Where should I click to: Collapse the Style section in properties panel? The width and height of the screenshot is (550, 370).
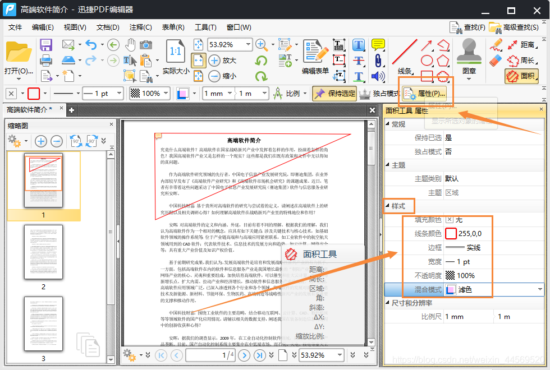coord(388,206)
